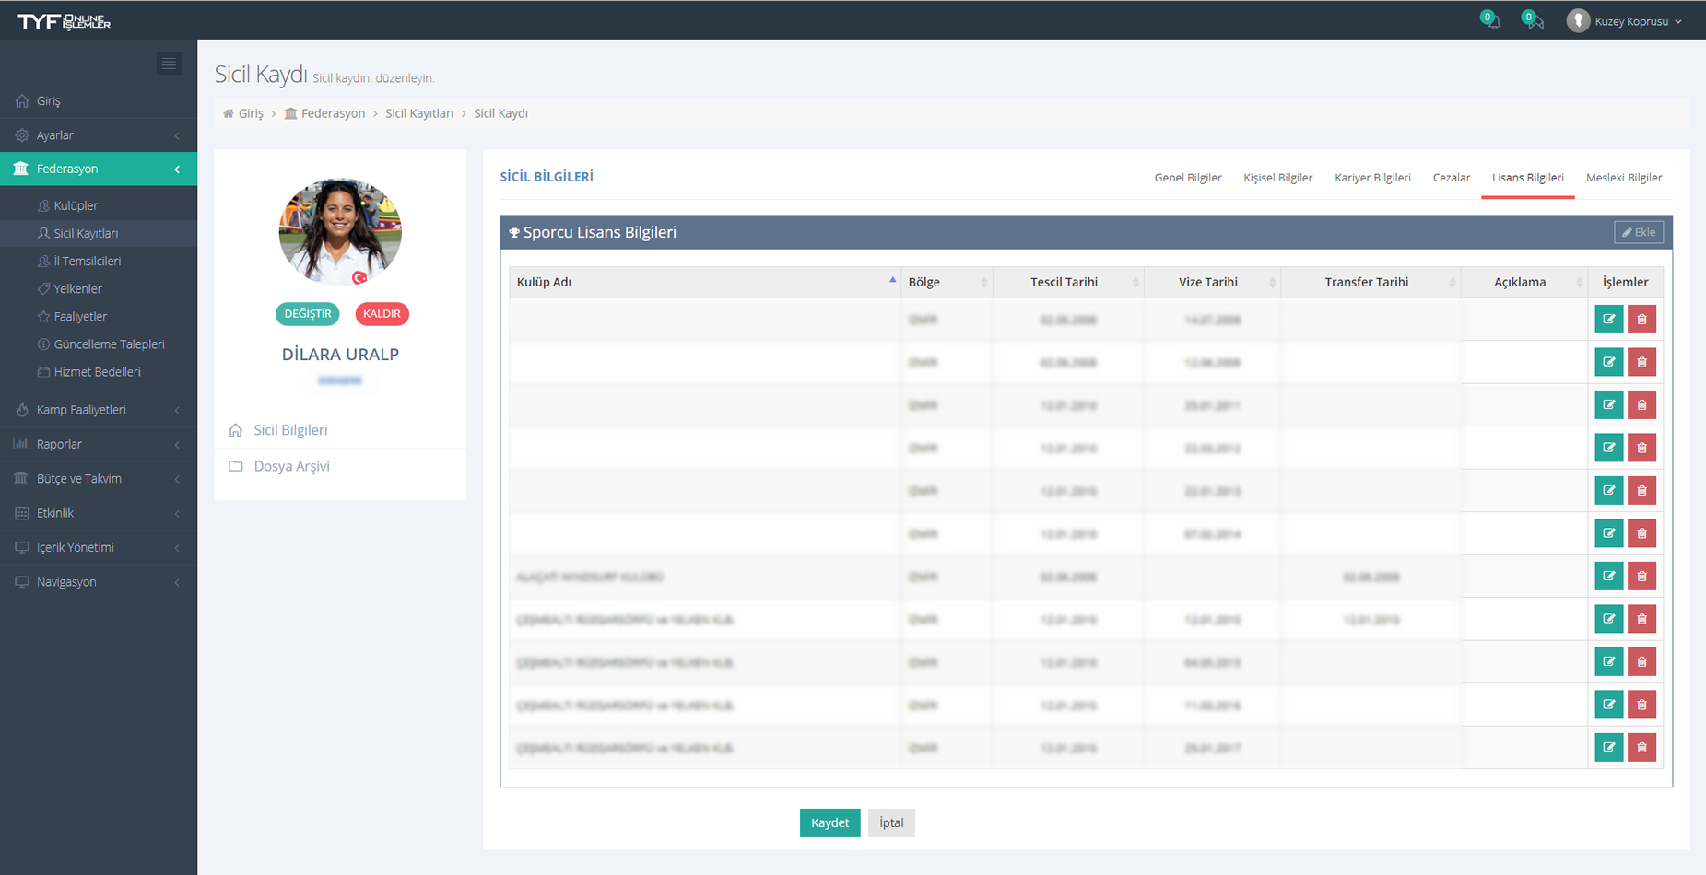Viewport: 1706px width, 875px height.
Task: Open the notifications bell icon
Action: [1490, 20]
